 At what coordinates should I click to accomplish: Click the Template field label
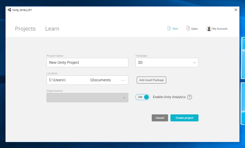click(141, 56)
